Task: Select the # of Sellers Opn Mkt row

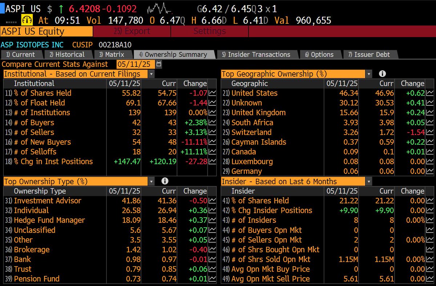Action: (328, 240)
